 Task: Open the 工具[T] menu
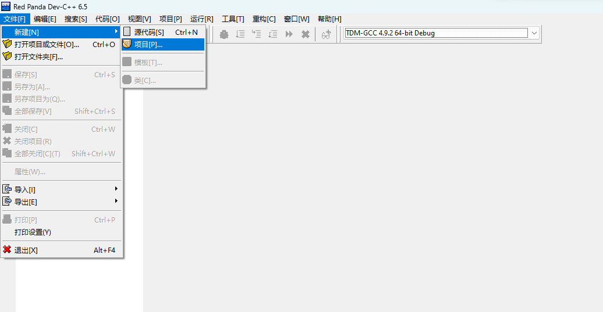tap(233, 19)
